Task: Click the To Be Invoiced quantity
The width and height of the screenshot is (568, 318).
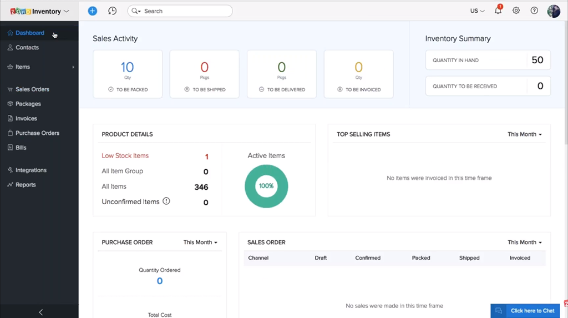Action: tap(358, 67)
